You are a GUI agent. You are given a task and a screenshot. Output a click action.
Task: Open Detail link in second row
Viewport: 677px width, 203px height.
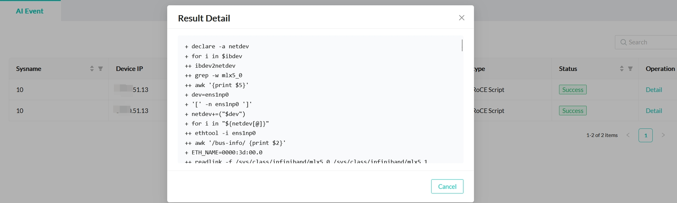coord(653,111)
